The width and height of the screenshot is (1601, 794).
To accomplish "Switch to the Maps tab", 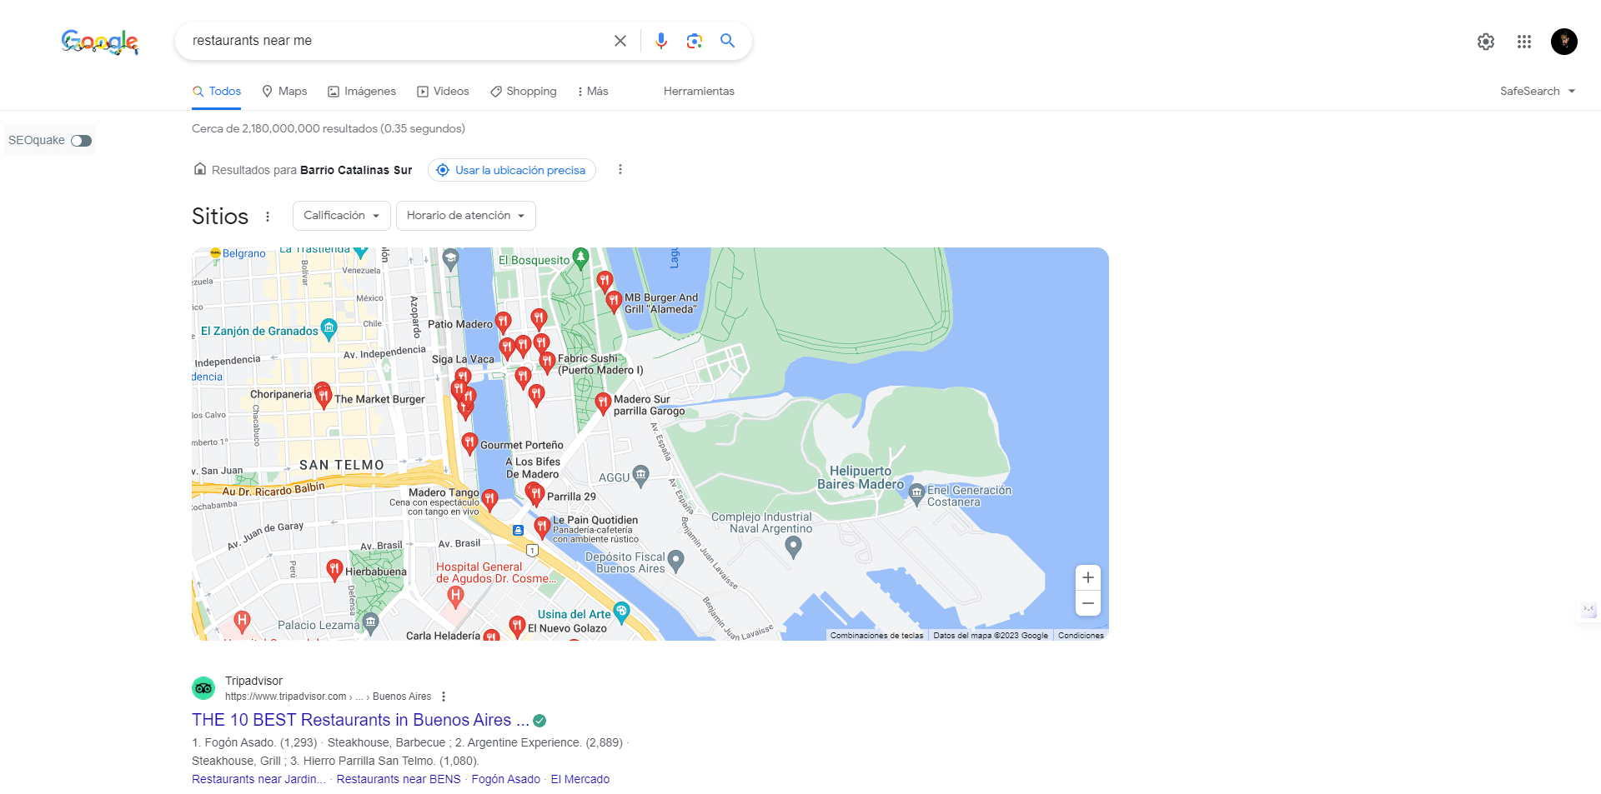I will (x=284, y=91).
